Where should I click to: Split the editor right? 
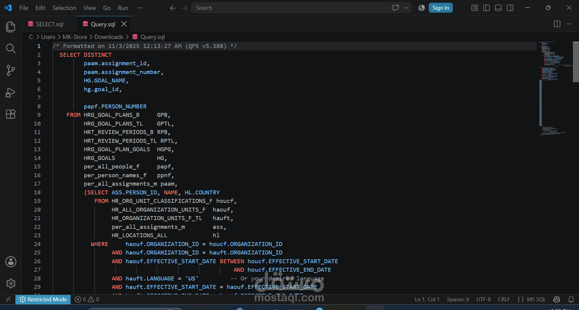[557, 24]
